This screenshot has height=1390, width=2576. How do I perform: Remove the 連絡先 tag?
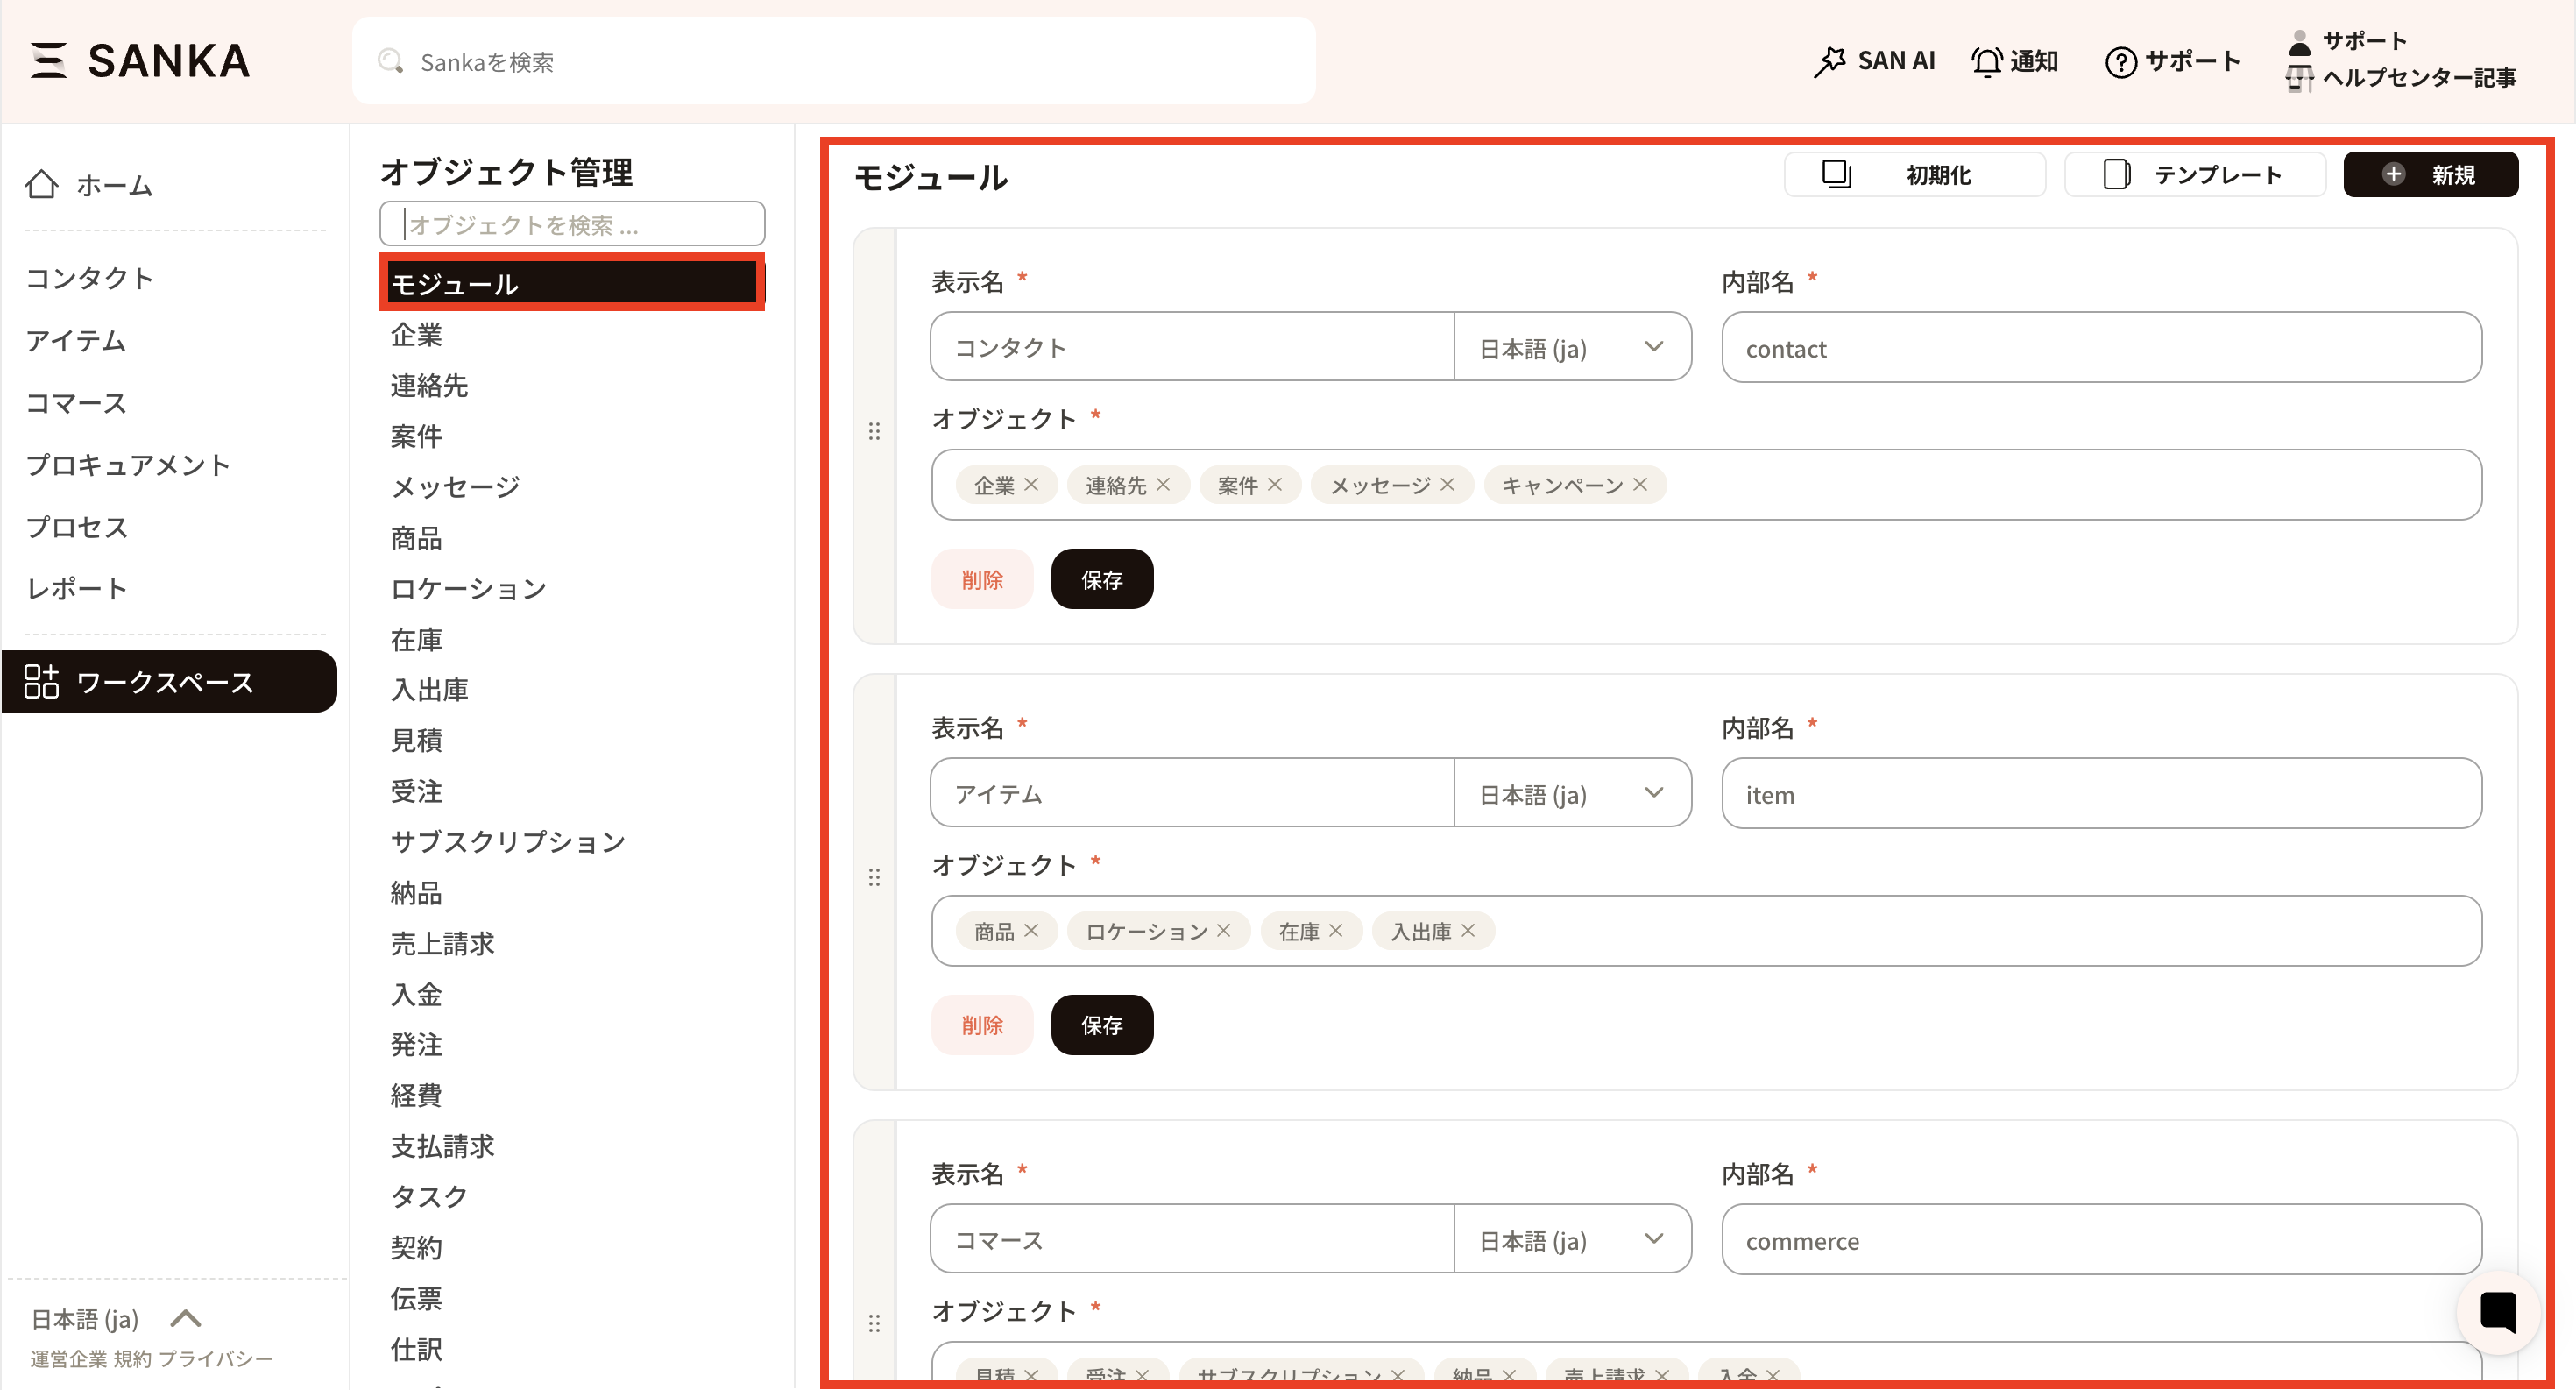(1163, 484)
